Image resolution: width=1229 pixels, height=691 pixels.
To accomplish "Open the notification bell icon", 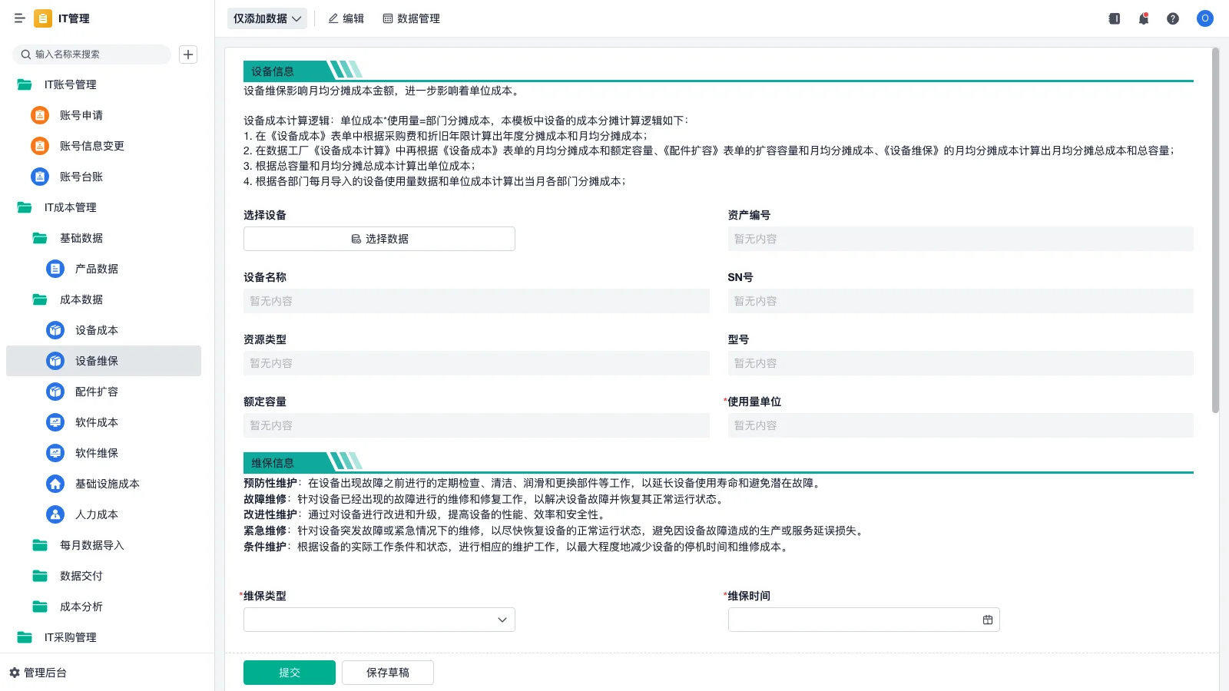I will click(1143, 18).
